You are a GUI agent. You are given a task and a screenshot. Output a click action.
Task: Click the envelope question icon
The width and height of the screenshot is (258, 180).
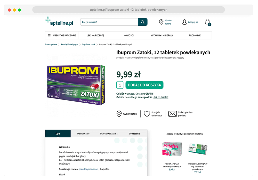pos(172,114)
